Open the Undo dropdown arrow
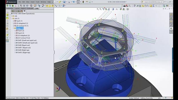The image size is (178, 100). click(x=76, y=2)
